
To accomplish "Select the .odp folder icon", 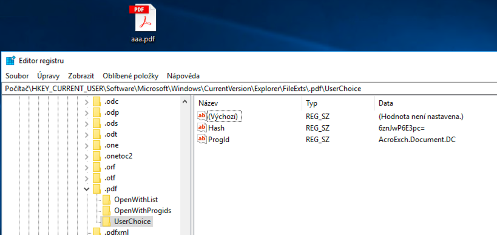I will (96, 113).
